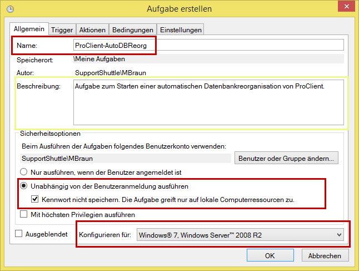Image resolution: width=359 pixels, height=271 pixels.
Task: Choose Unabhängig von der Benutzeranmeldung ausführen
Action: pyautogui.click(x=24, y=186)
